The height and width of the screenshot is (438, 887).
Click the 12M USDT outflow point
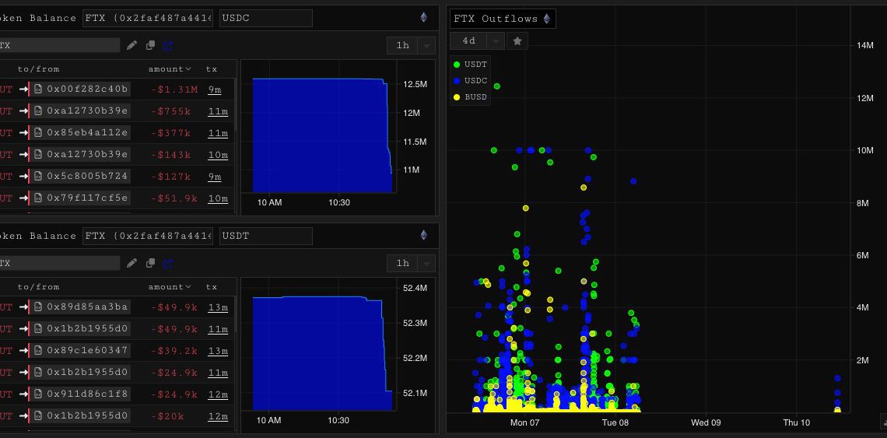(496, 86)
